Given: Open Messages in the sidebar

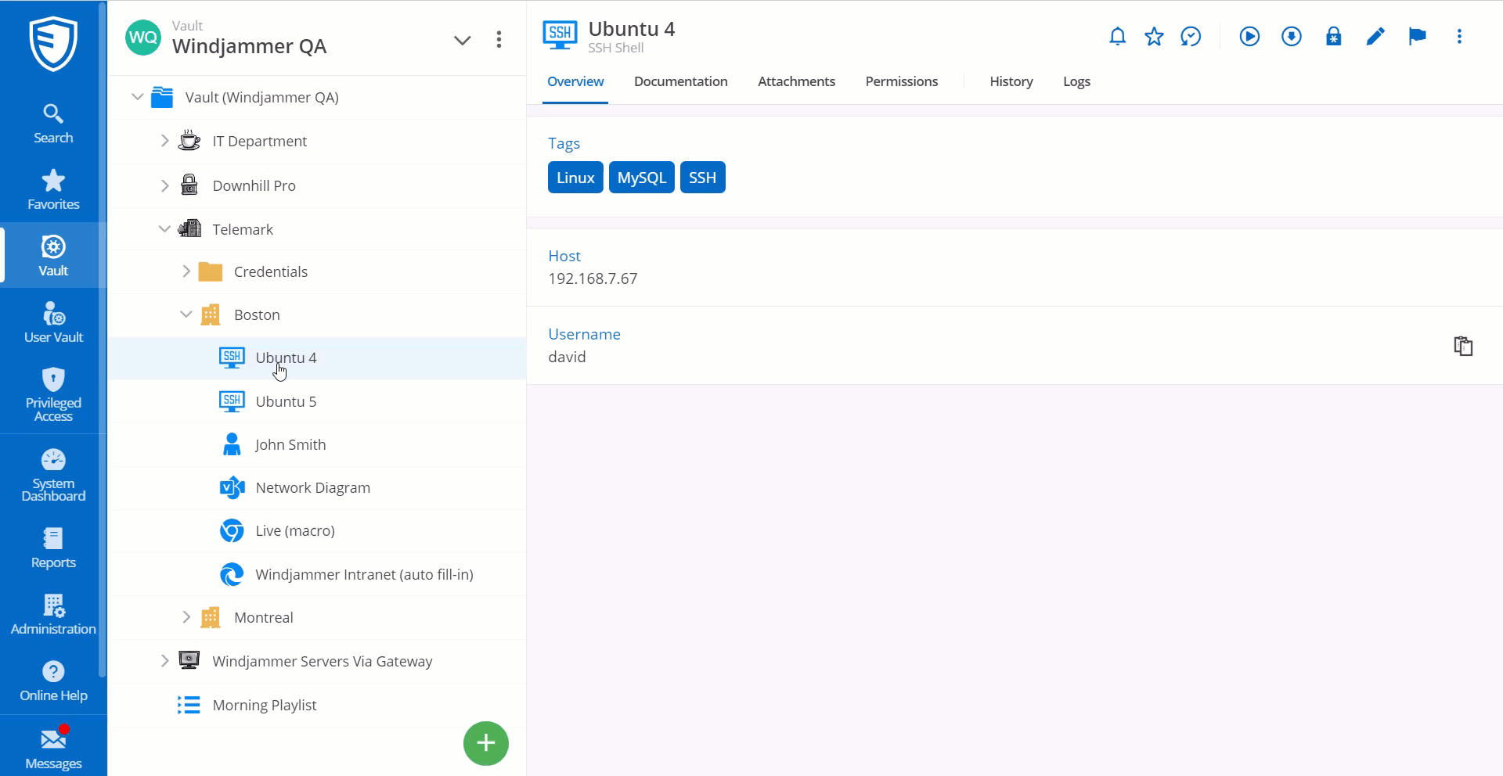Looking at the screenshot, I should tap(53, 749).
